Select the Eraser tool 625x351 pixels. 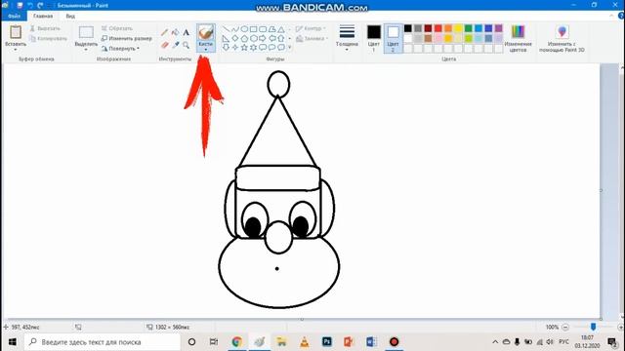pos(165,45)
